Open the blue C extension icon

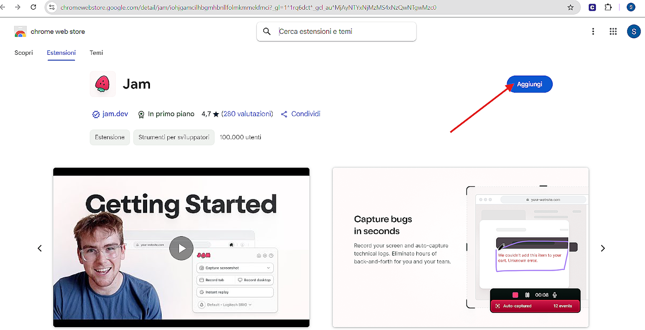pyautogui.click(x=592, y=7)
